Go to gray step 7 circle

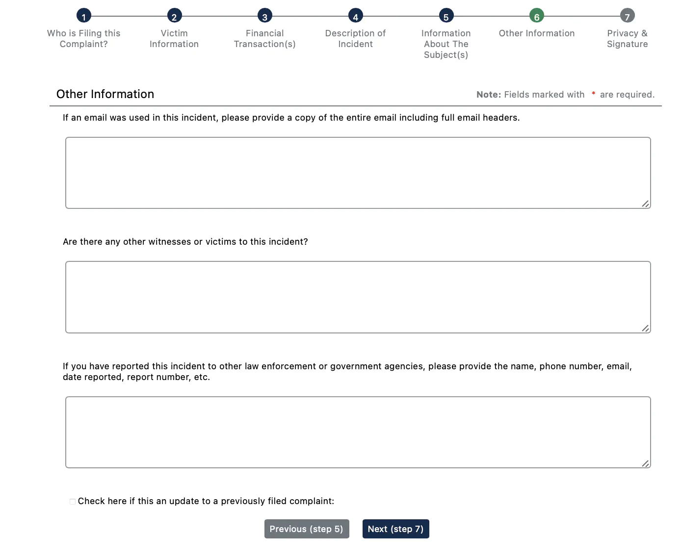[x=627, y=16]
